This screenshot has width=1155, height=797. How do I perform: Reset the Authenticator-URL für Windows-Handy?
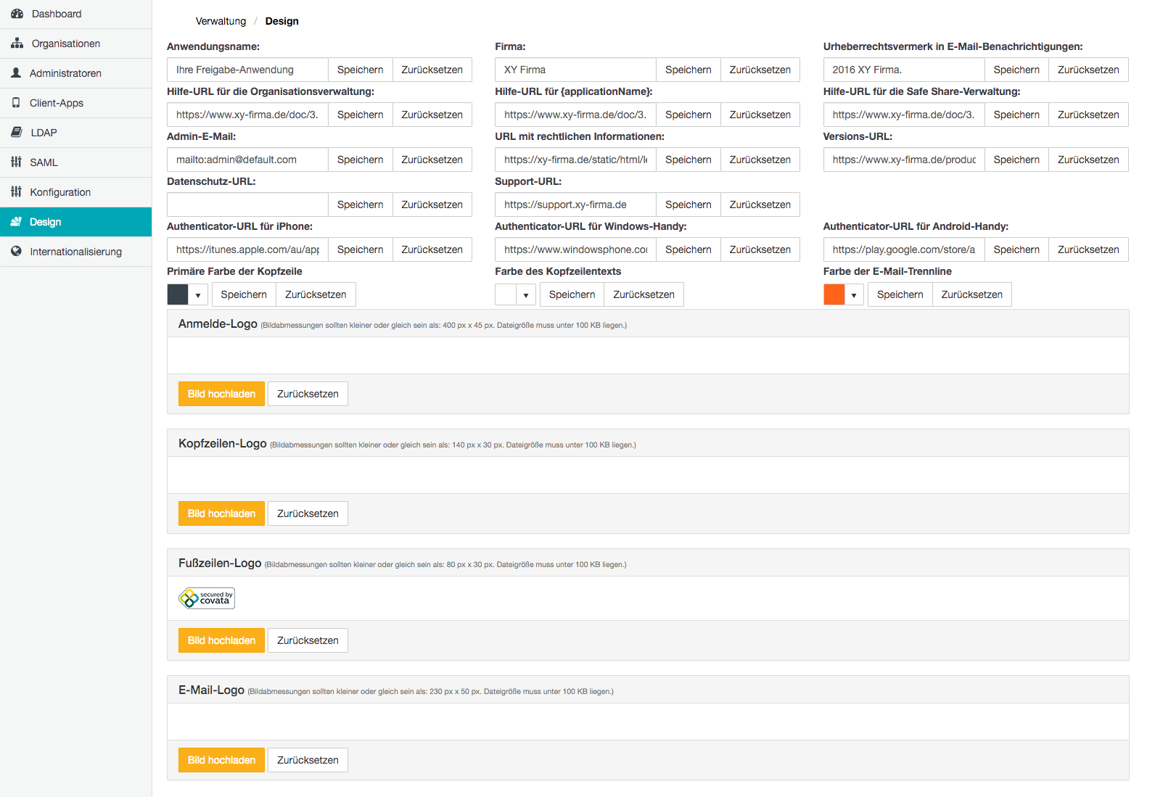(760, 249)
